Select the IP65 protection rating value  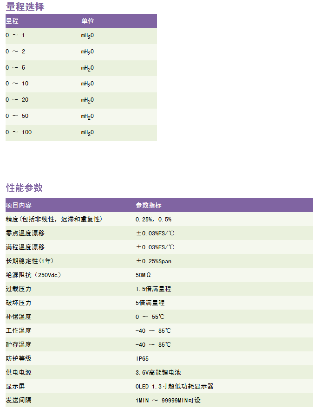[142, 358]
